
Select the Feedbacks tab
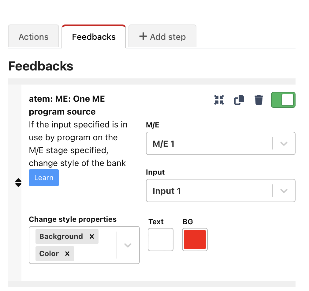click(94, 36)
